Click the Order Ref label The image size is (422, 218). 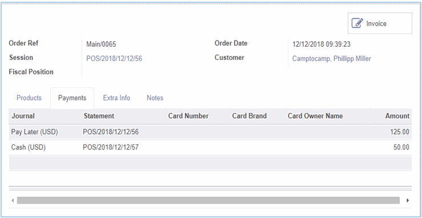click(x=23, y=43)
